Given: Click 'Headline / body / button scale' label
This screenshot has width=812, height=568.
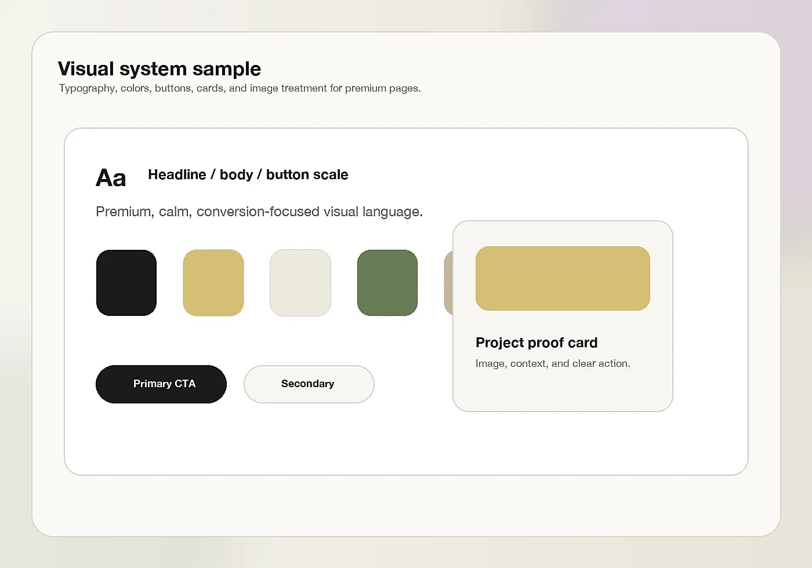Looking at the screenshot, I should (248, 174).
